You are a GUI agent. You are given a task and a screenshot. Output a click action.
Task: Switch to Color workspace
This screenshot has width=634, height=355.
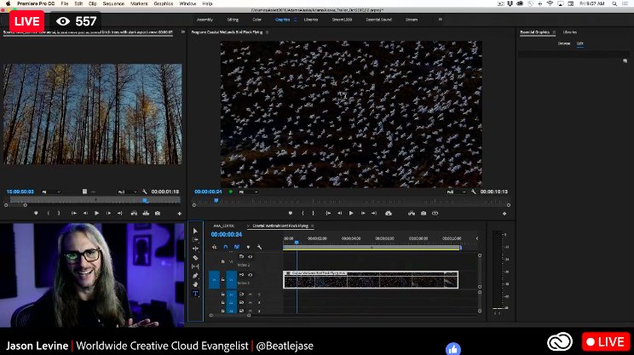(x=256, y=20)
